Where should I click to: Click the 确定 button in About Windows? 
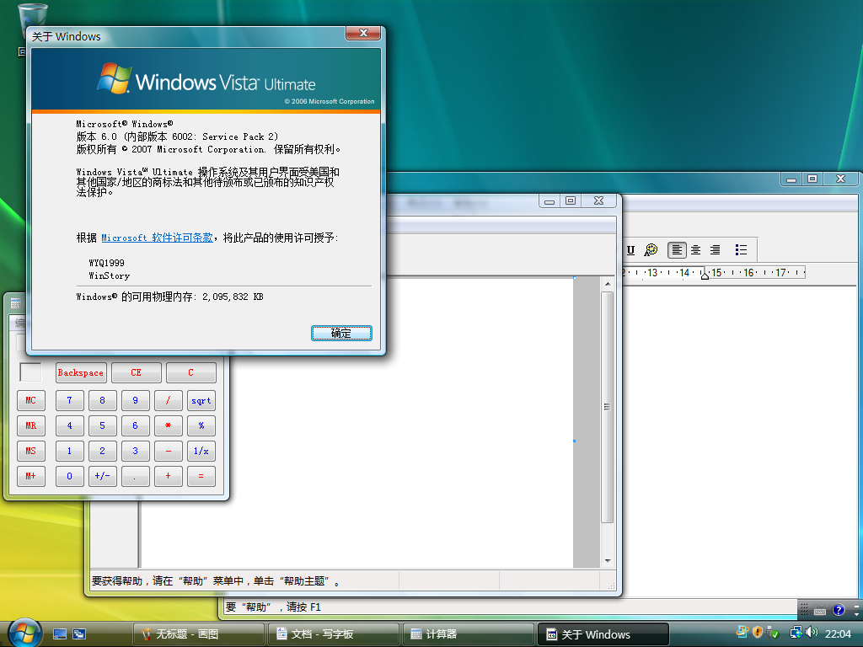(341, 333)
